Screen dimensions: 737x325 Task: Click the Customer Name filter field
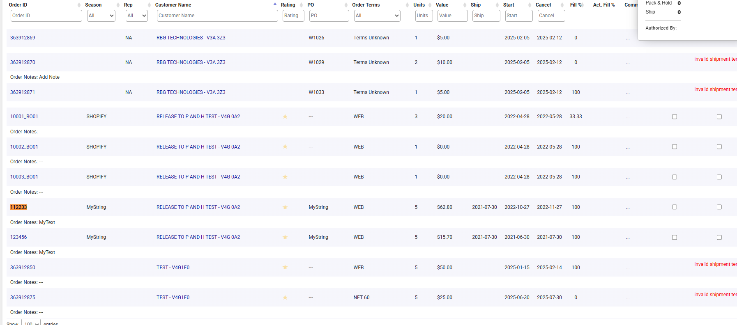tap(217, 16)
